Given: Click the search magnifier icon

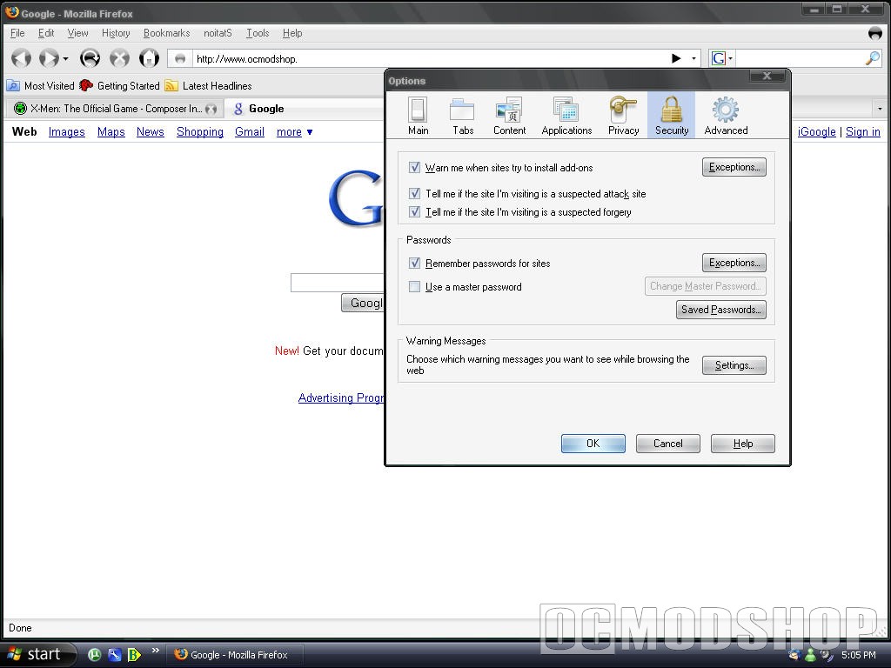Looking at the screenshot, I should point(872,58).
